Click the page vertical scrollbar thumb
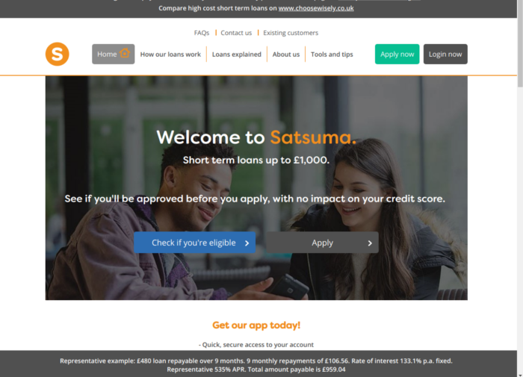Screen dimensions: 523x377 click(x=520, y=43)
